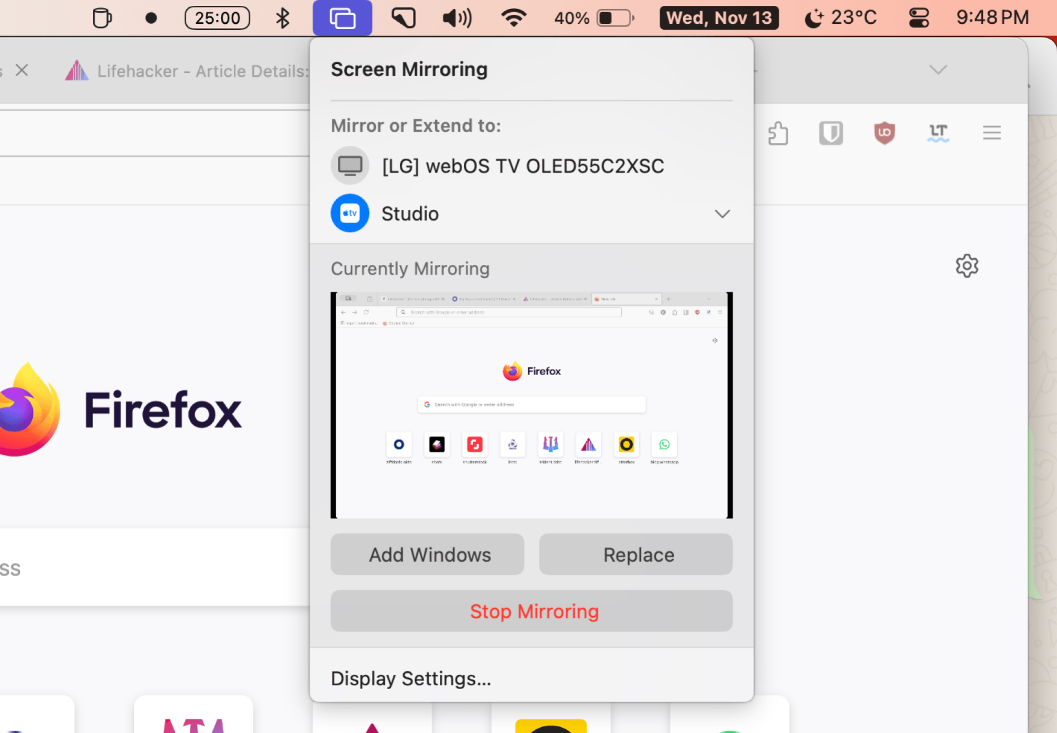Click the 23°C weather menu item
The image size is (1057, 733).
(840, 18)
